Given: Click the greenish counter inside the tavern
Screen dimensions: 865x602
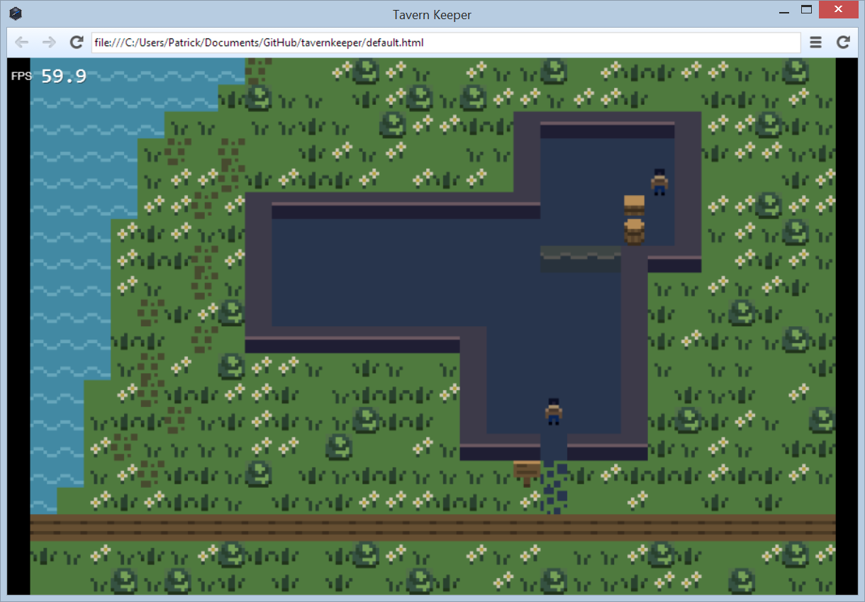Looking at the screenshot, I should point(580,259).
